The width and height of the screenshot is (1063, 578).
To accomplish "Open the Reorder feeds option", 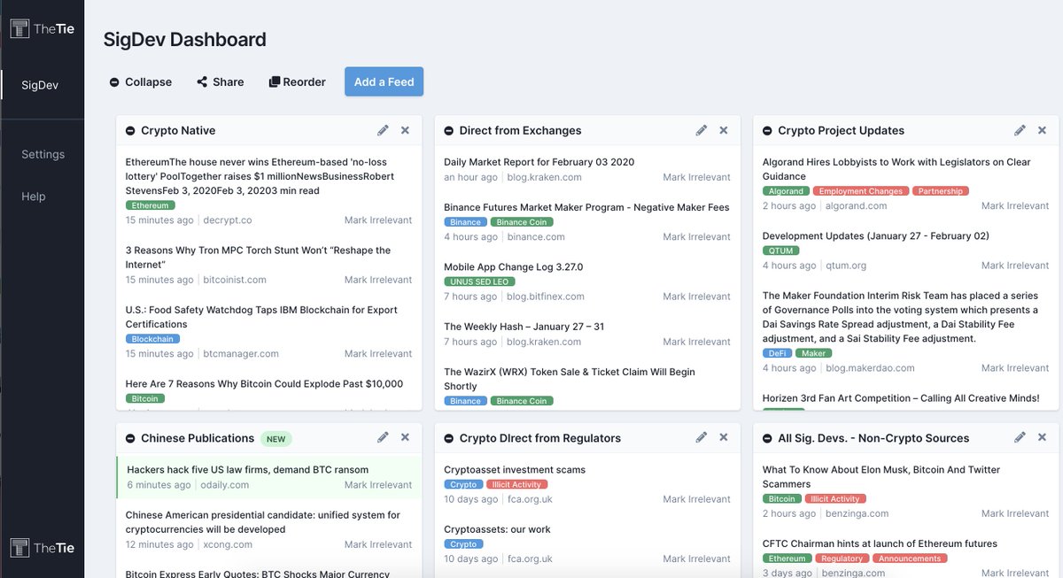I will [297, 81].
